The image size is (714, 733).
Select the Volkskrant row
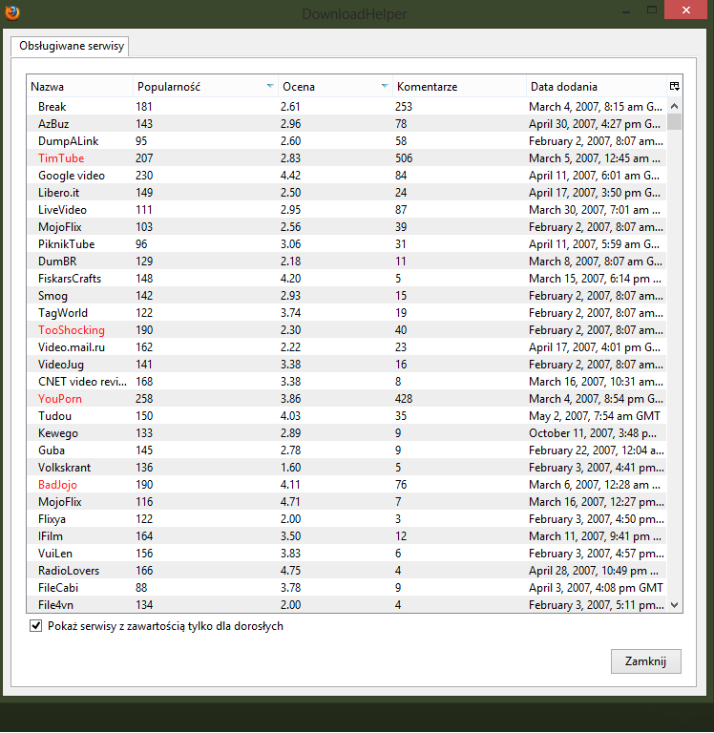(x=346, y=468)
